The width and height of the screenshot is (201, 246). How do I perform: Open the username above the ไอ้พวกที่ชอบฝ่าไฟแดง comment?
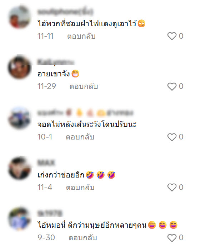(x=65, y=12)
